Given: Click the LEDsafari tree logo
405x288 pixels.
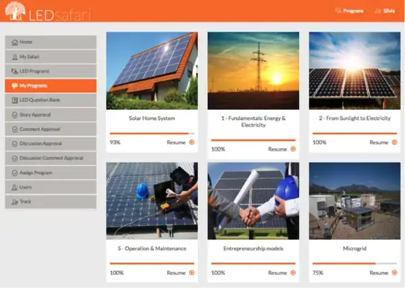Looking at the screenshot, I should coord(16,11).
